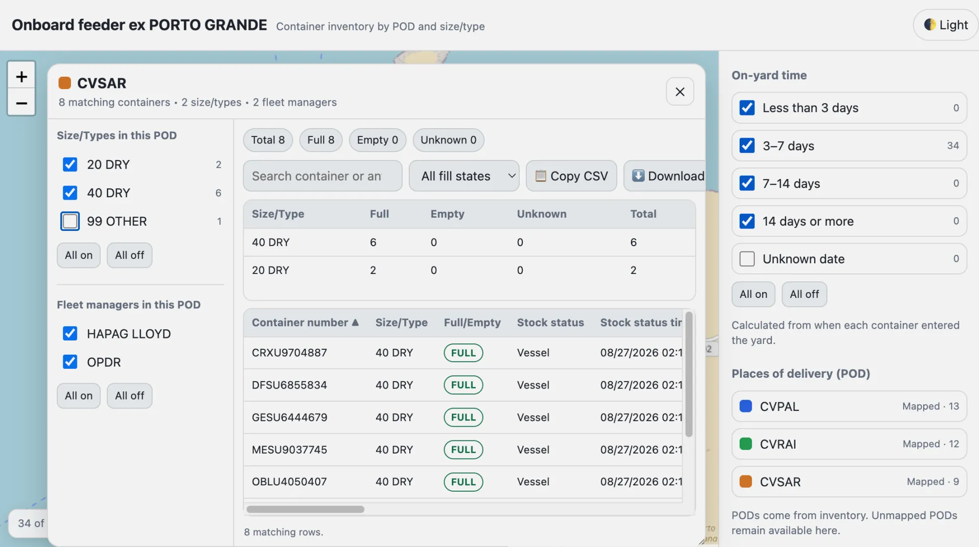
Task: Uncheck Less than 3 days filter
Action: (x=747, y=108)
